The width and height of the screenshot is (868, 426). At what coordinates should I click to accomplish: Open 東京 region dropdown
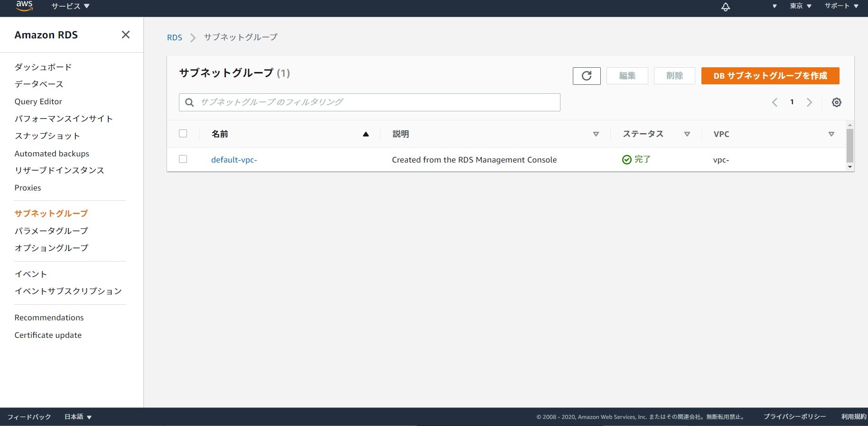point(801,6)
